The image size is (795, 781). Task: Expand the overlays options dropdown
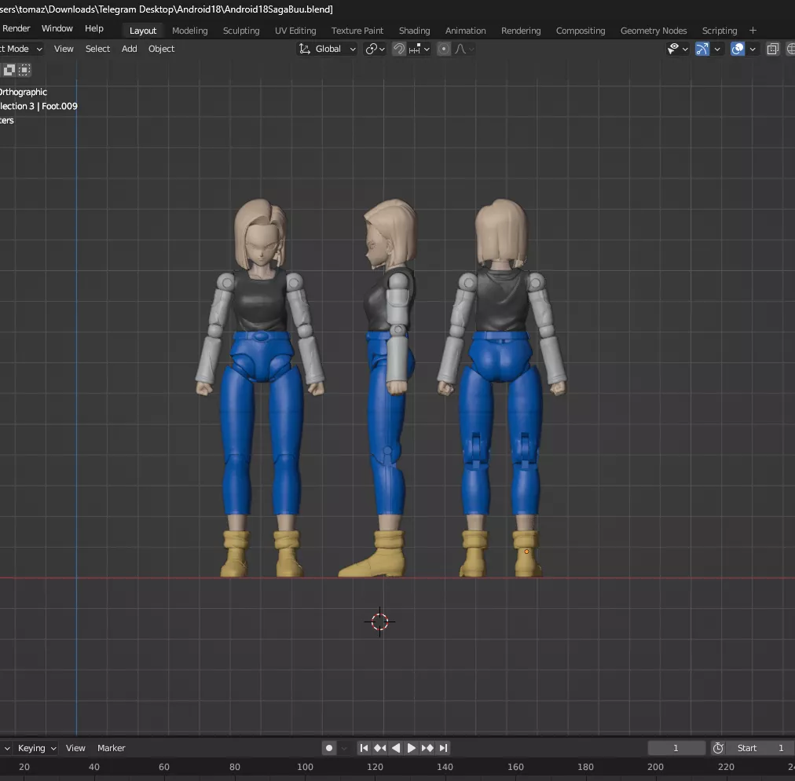pos(753,49)
